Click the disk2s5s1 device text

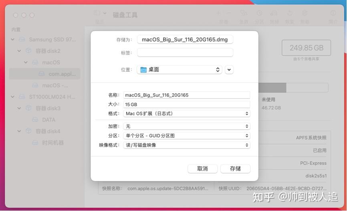click(x=316, y=176)
